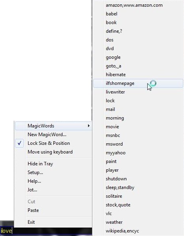This screenshot has height=236, width=184.
Task: Pick hibernate from the MagicWords list
Action: [138, 75]
